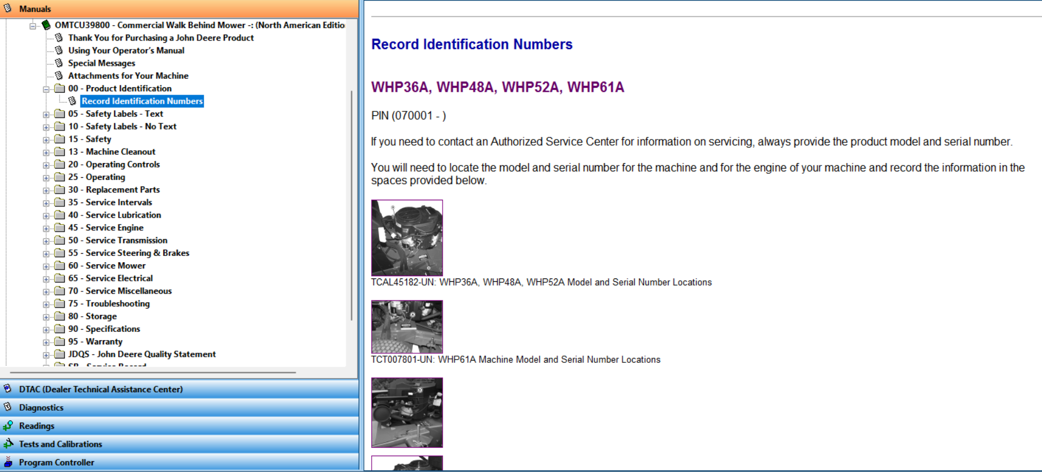Click the PIN (070001 - ) text
The width and height of the screenshot is (1042, 472).
(408, 115)
